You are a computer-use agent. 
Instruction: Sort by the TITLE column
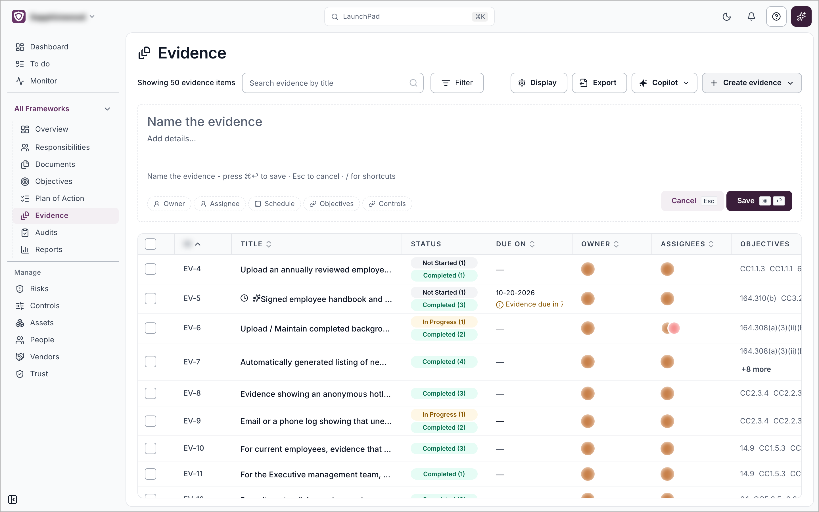(x=256, y=244)
